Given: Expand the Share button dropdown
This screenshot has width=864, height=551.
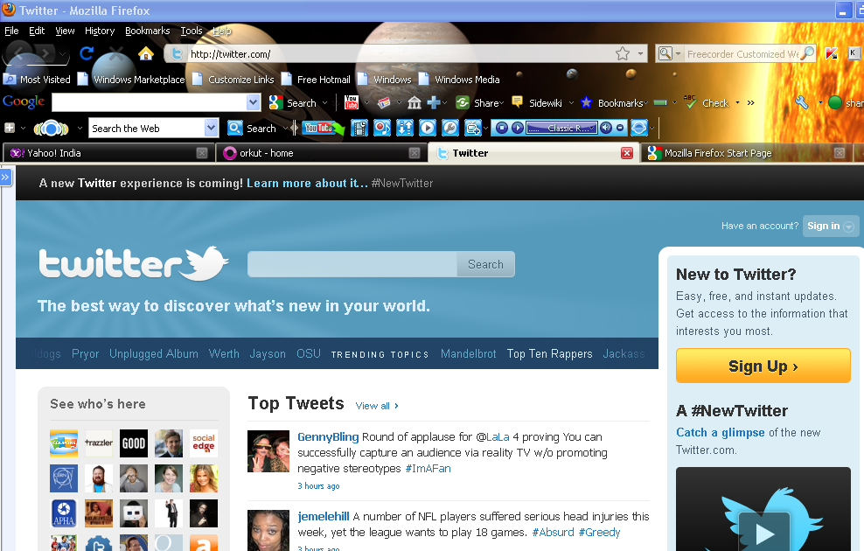Looking at the screenshot, I should pos(501,103).
